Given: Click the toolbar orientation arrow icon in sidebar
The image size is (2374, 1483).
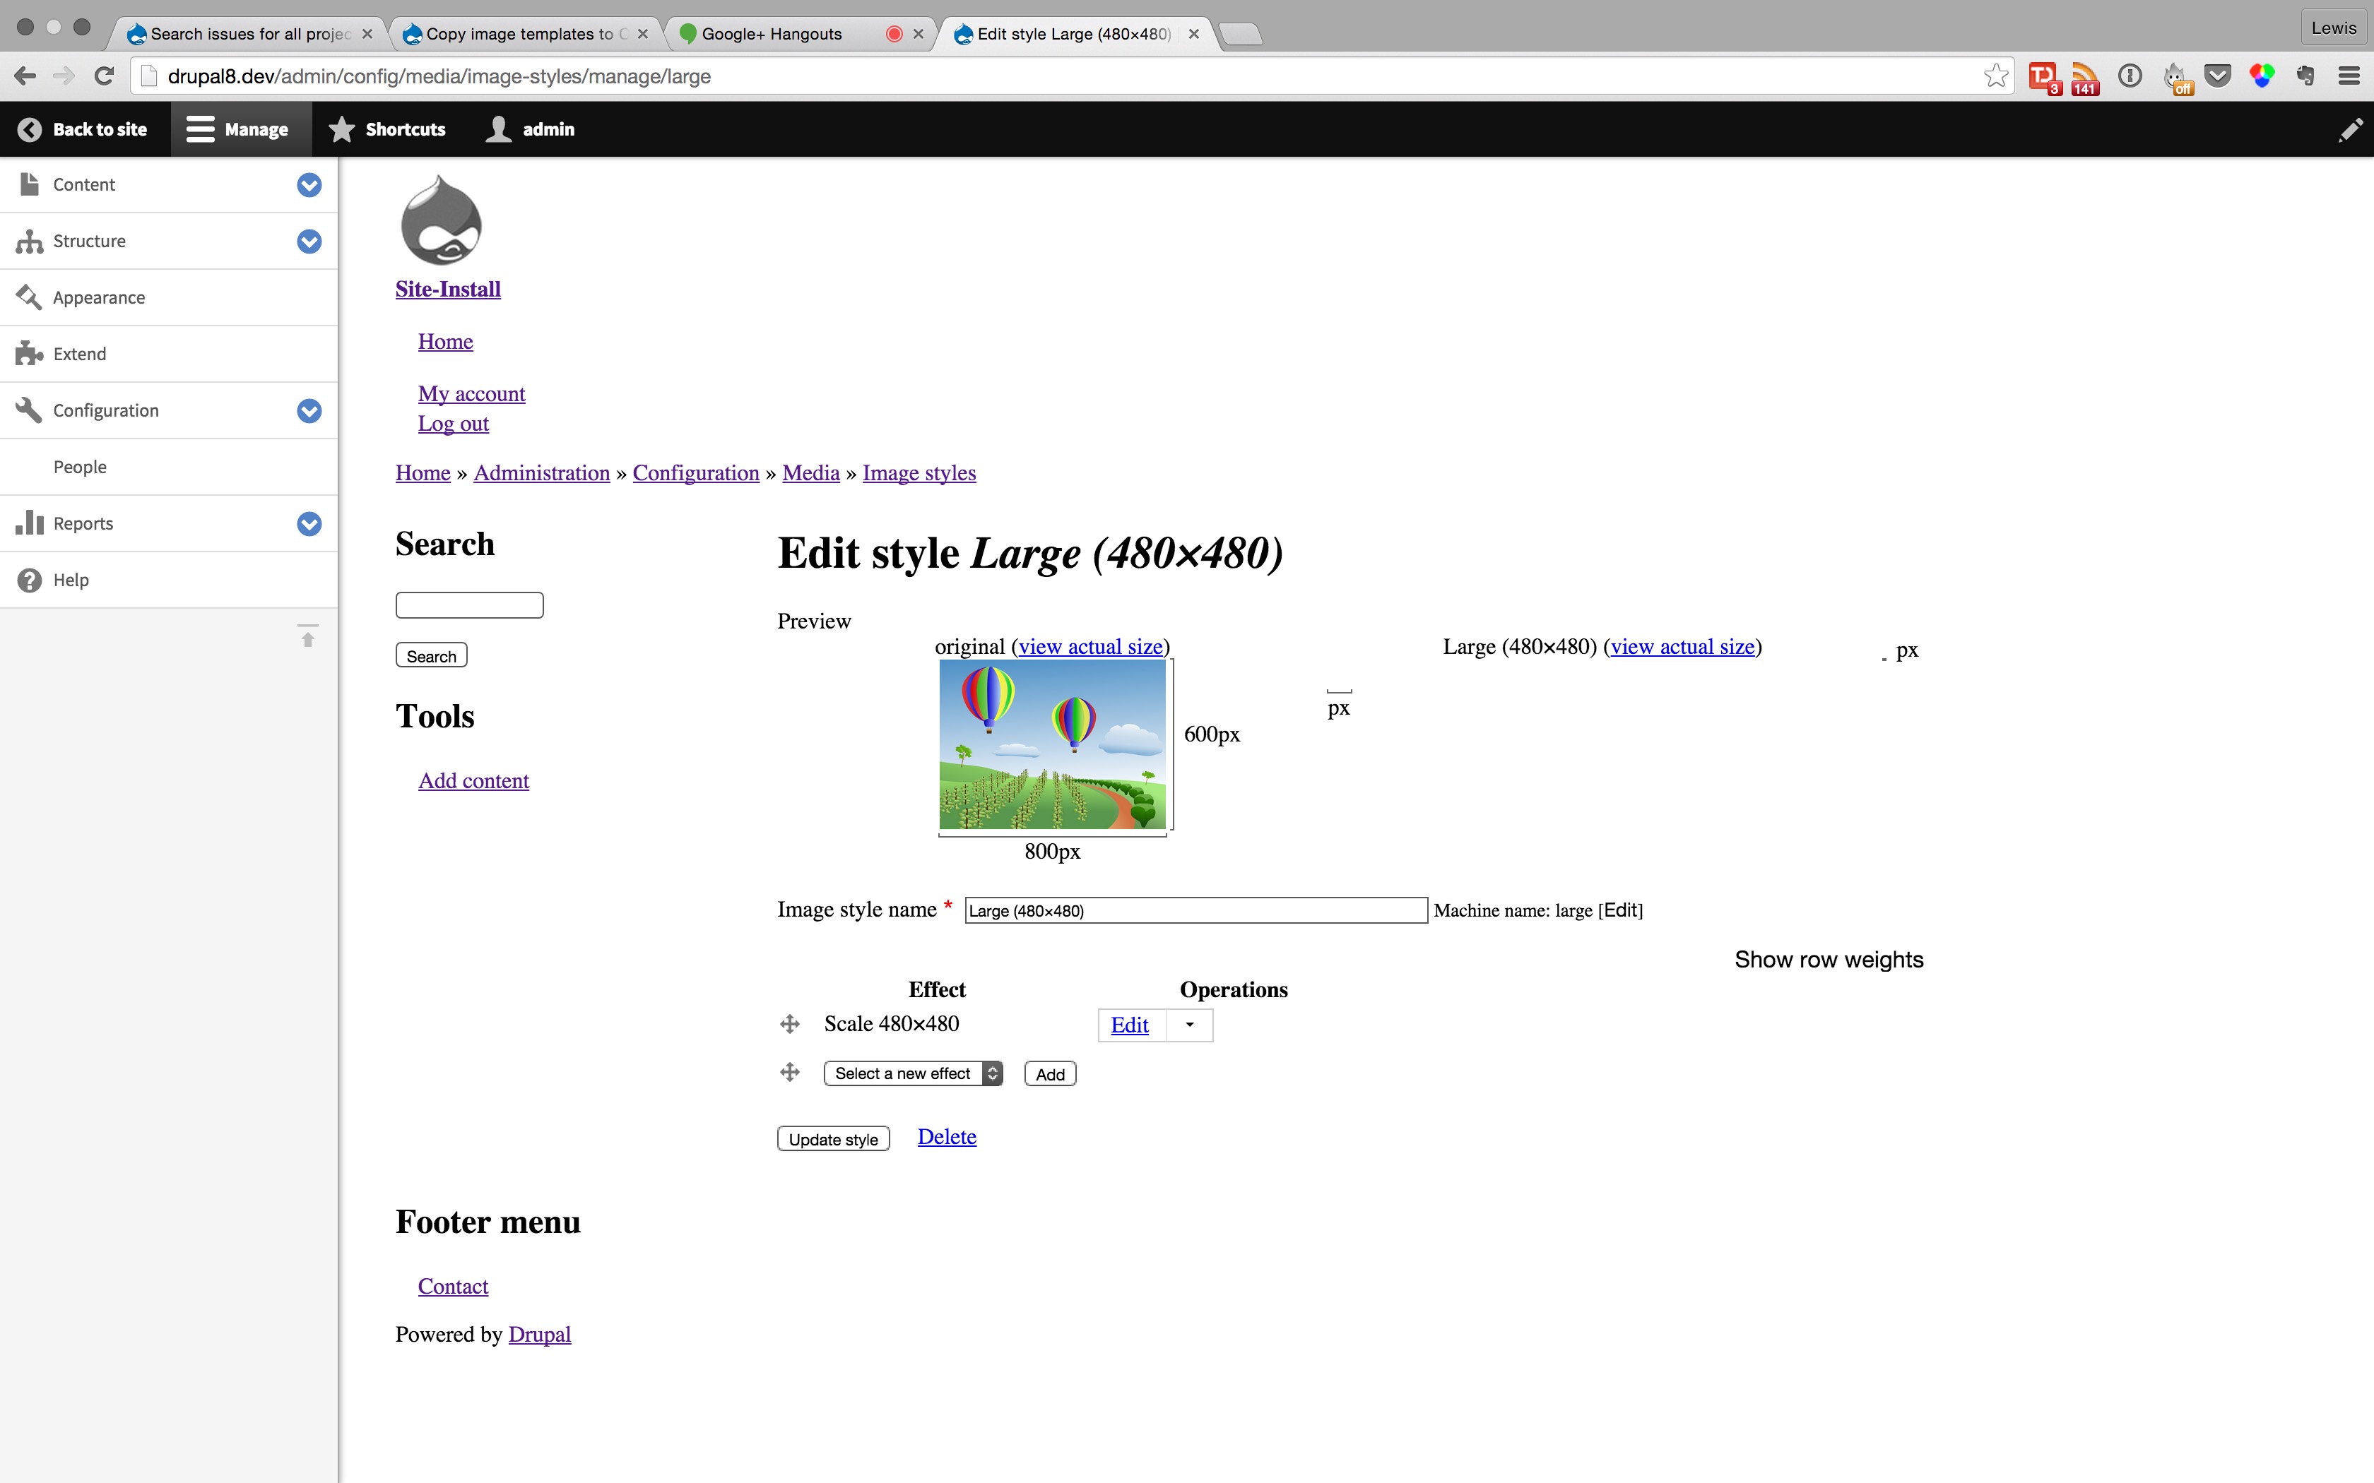Looking at the screenshot, I should (308, 635).
